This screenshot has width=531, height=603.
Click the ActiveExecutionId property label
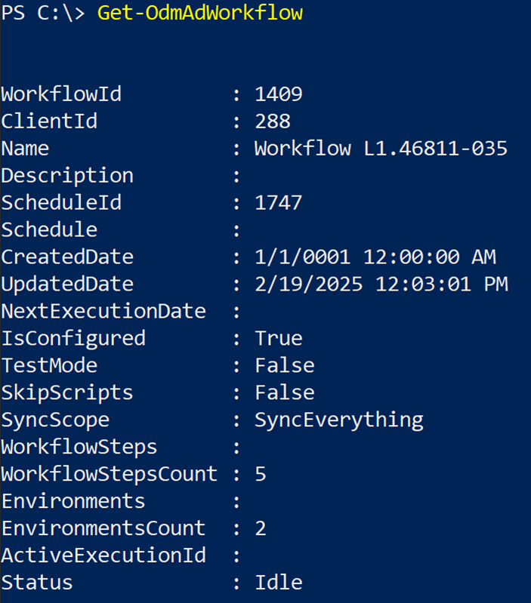click(103, 555)
